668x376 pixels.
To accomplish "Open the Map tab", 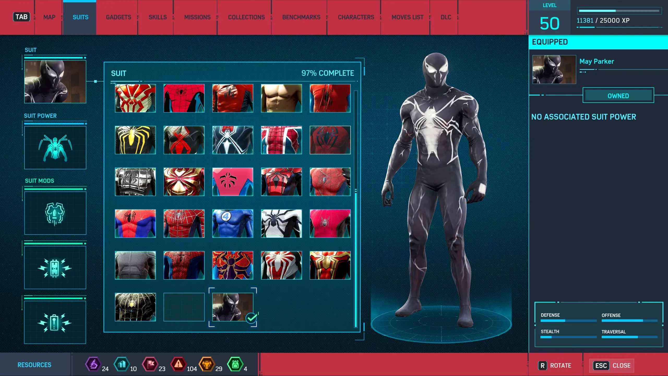I will click(x=49, y=17).
